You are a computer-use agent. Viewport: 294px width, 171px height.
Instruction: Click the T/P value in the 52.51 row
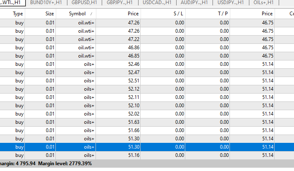(x=224, y=81)
